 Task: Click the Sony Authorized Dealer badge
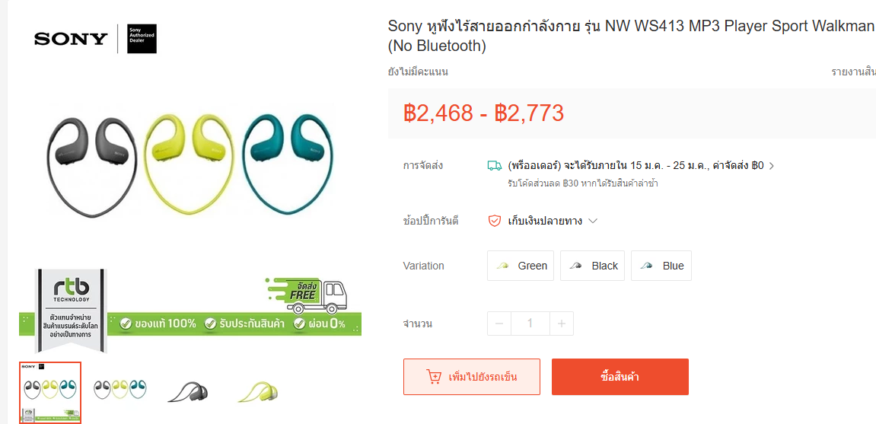coord(142,39)
